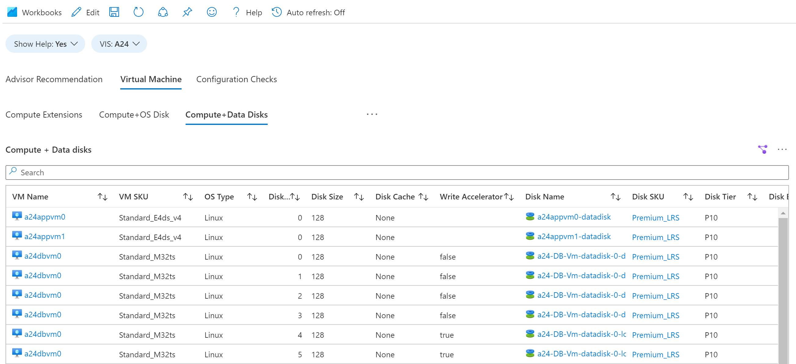This screenshot has width=796, height=364.
Task: Click the smiley Feedback icon
Action: click(212, 13)
